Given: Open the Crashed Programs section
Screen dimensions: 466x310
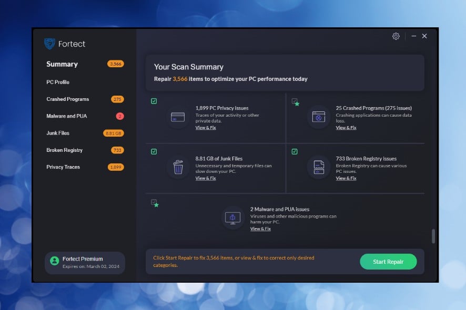Looking at the screenshot, I should point(68,99).
